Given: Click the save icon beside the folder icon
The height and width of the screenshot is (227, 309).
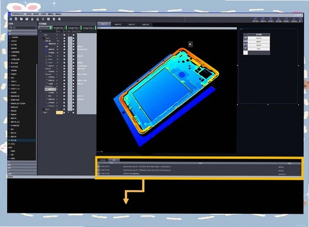Looking at the screenshot, I should (27, 19).
